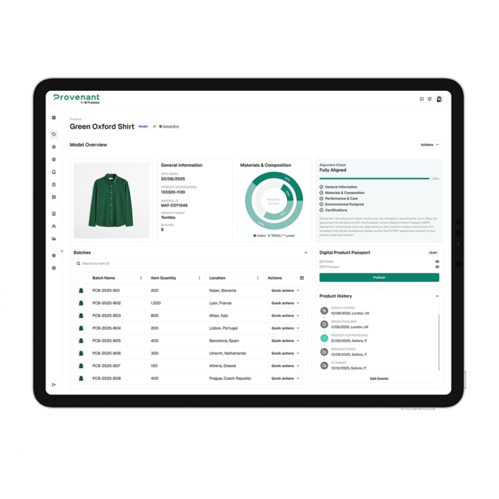Collapse the Batches section chevron
The image size is (499, 499).
pos(306,253)
